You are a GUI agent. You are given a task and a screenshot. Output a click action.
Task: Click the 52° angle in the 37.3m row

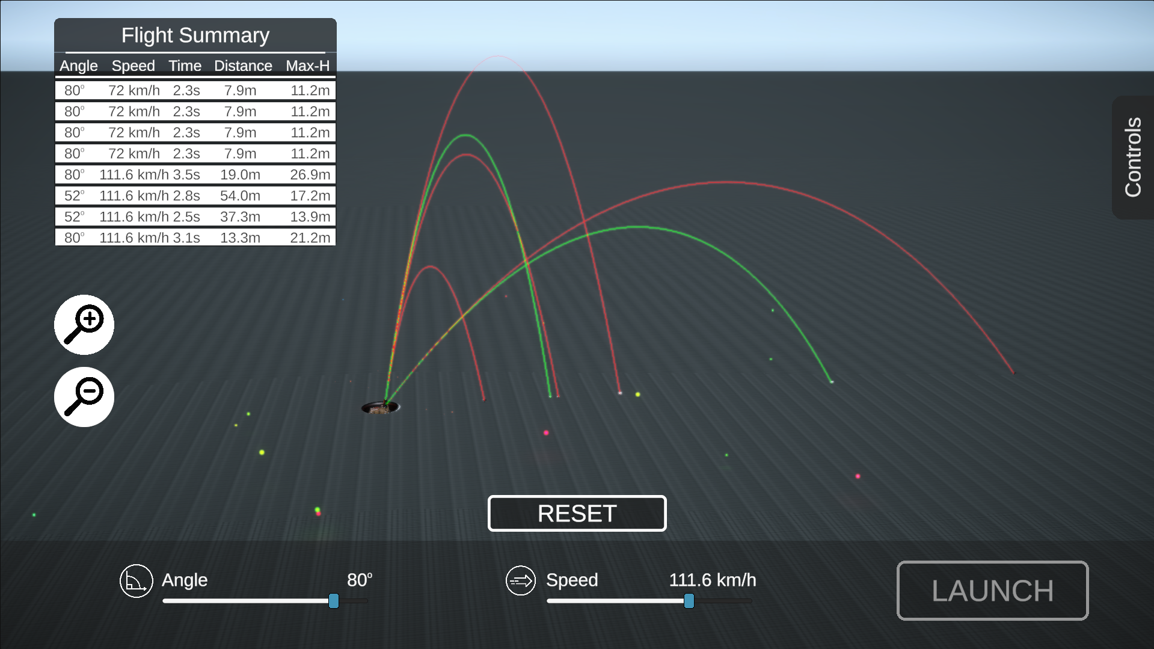tap(75, 217)
